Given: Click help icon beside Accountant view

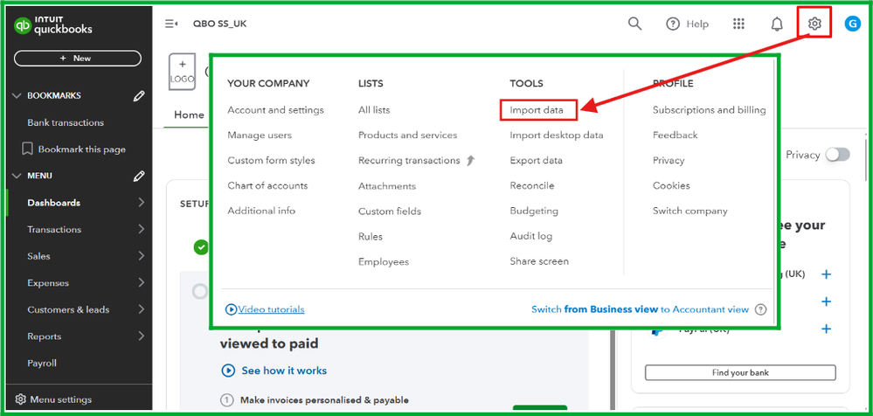Looking at the screenshot, I should pyautogui.click(x=760, y=309).
